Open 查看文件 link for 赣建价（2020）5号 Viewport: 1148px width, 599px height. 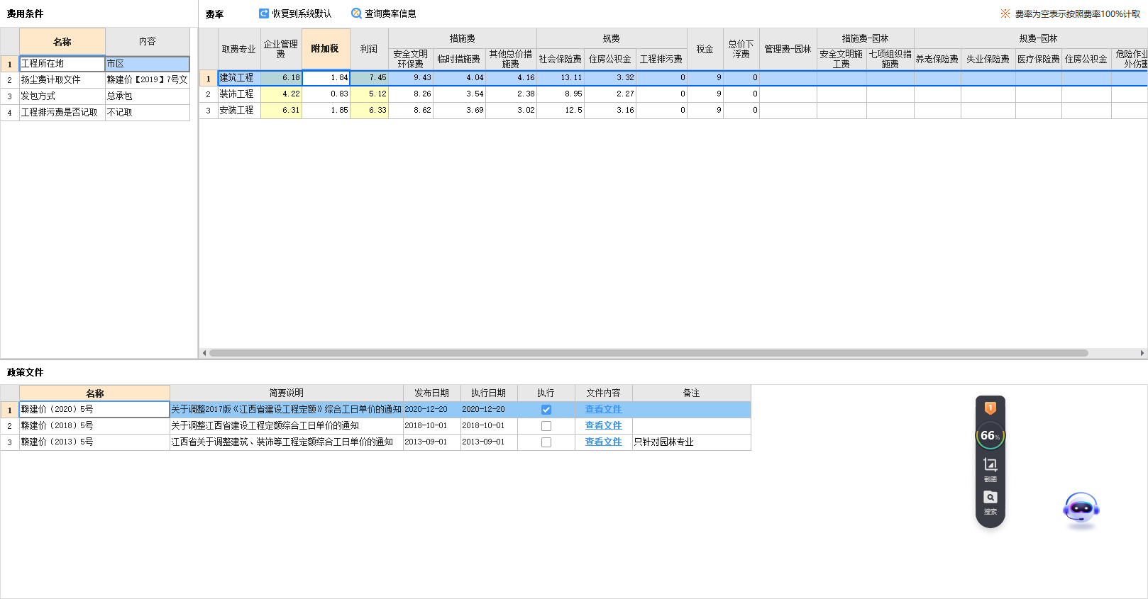click(x=603, y=409)
